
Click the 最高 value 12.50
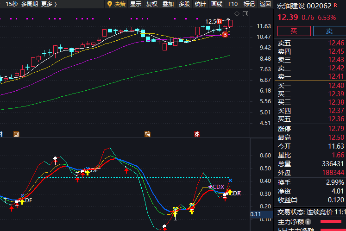[336, 137]
